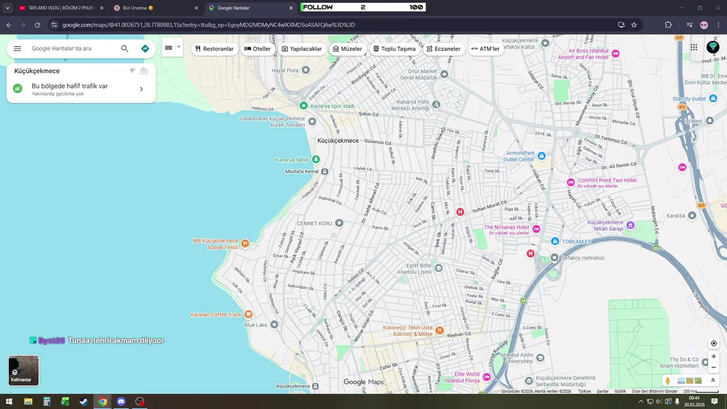727x409 pixels.
Task: Reload the Google Maps page
Action: [x=37, y=25]
